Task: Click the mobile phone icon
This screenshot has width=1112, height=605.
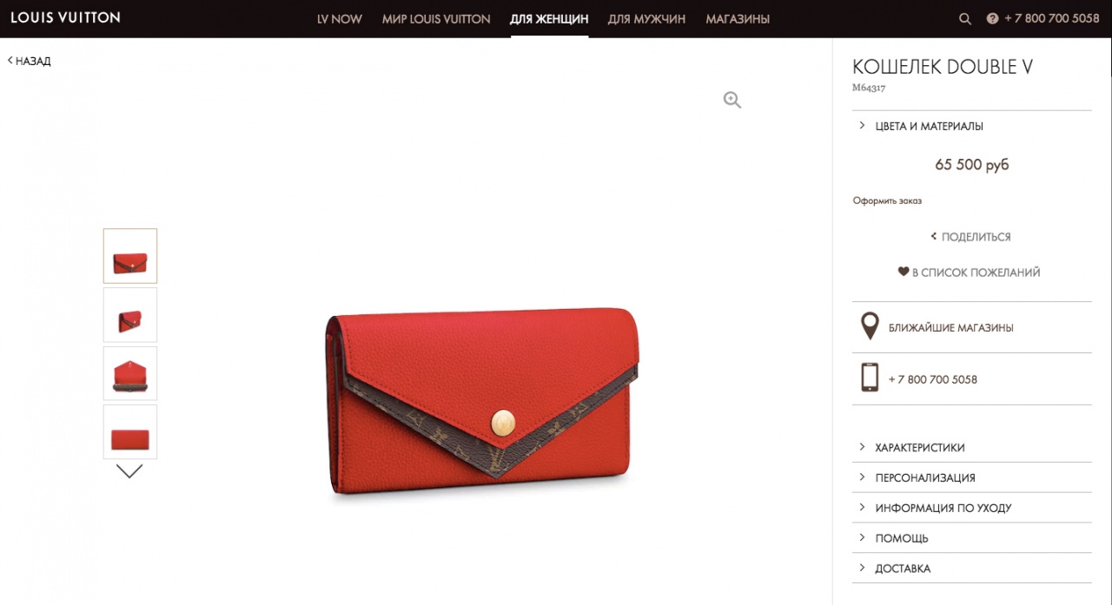Action: pyautogui.click(x=869, y=378)
